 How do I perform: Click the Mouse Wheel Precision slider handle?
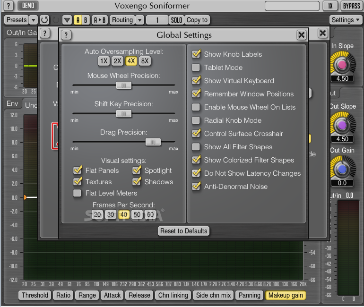(x=124, y=85)
